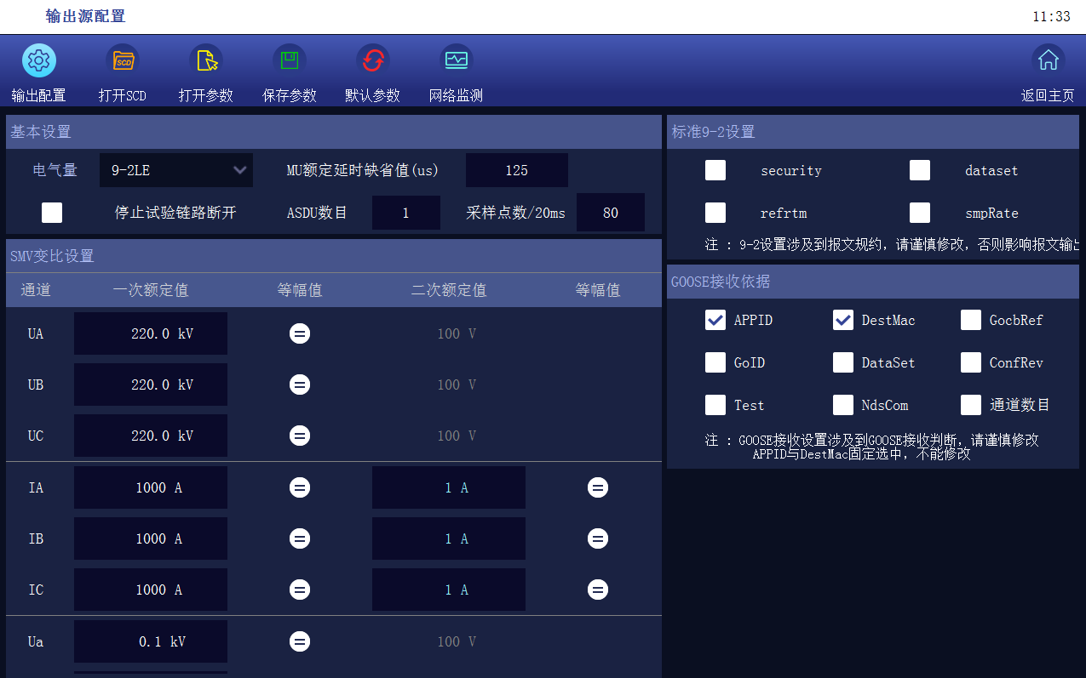Select the UB primary value 220.0 kV field
1086x678 pixels.
coord(151,385)
